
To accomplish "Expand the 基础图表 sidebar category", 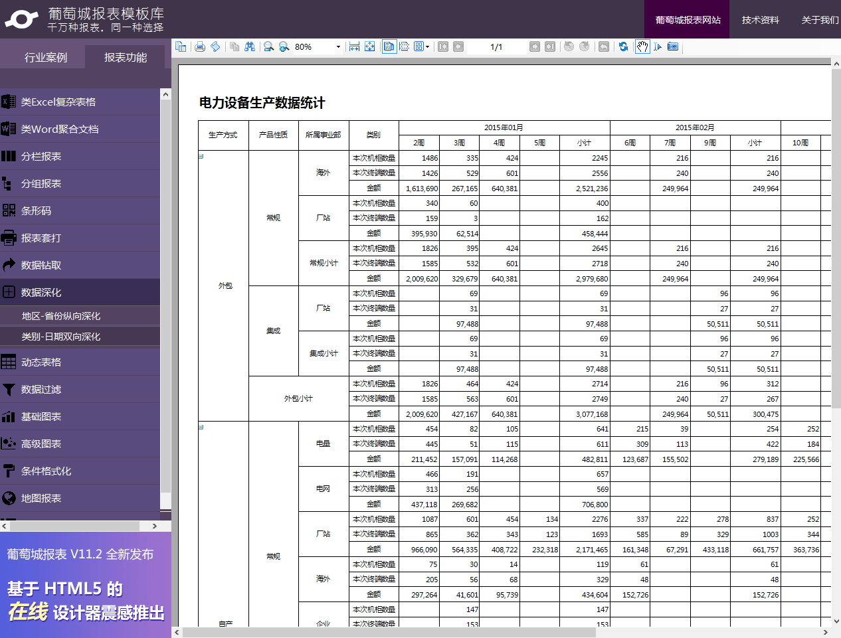I will (80, 417).
